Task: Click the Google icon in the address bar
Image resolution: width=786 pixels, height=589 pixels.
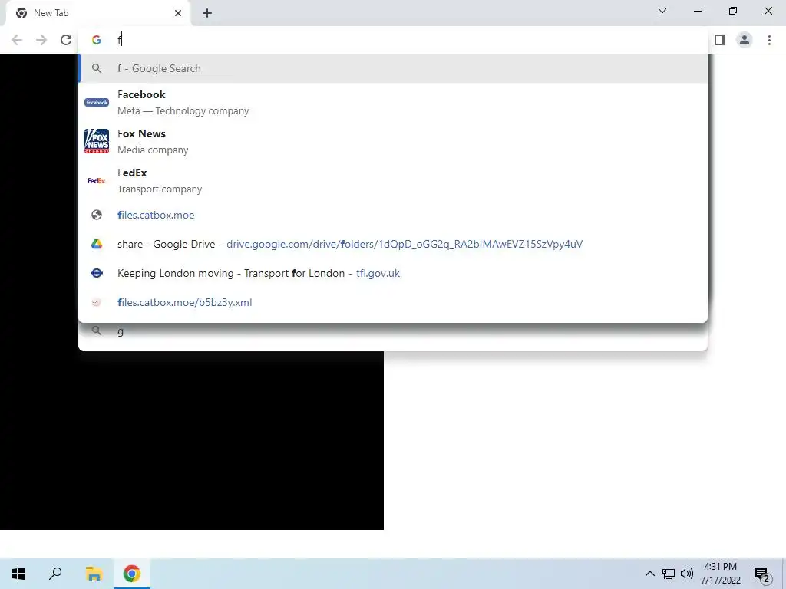Action: (x=97, y=40)
